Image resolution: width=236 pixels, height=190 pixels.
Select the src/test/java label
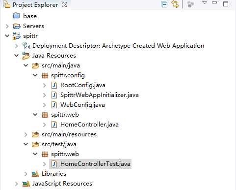click(x=59, y=144)
